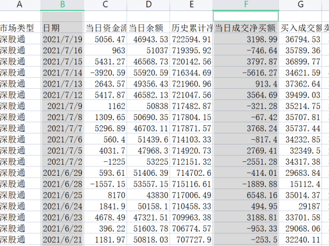
Task: Click cell with value 722594.91
Action: [191, 39]
